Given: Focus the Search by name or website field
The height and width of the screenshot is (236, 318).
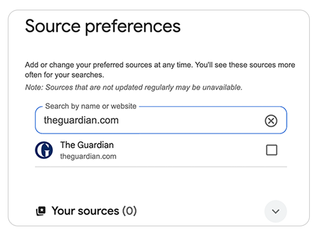Looking at the screenshot, I should click(155, 121).
